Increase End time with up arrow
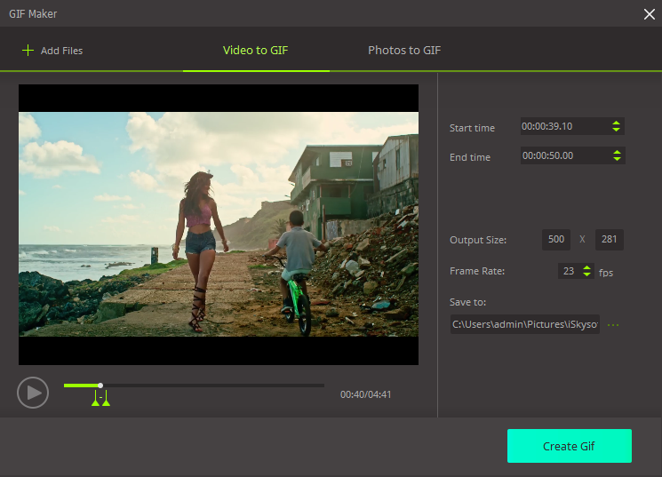This screenshot has width=662, height=477. [x=617, y=152]
